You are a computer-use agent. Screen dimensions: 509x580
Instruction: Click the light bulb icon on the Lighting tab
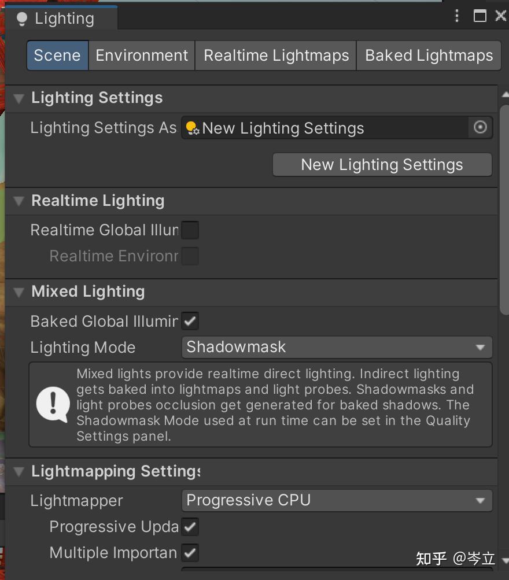click(22, 18)
